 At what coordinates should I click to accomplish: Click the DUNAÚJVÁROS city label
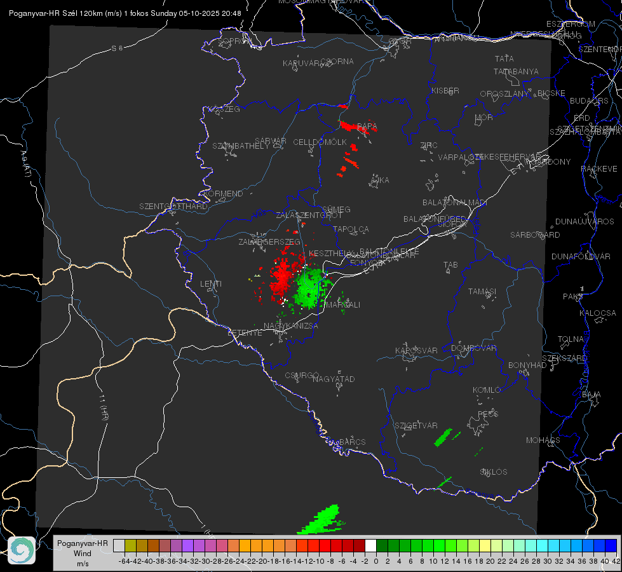click(x=585, y=222)
